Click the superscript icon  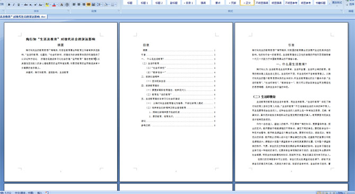pyautogui.click(x=35, y=5)
